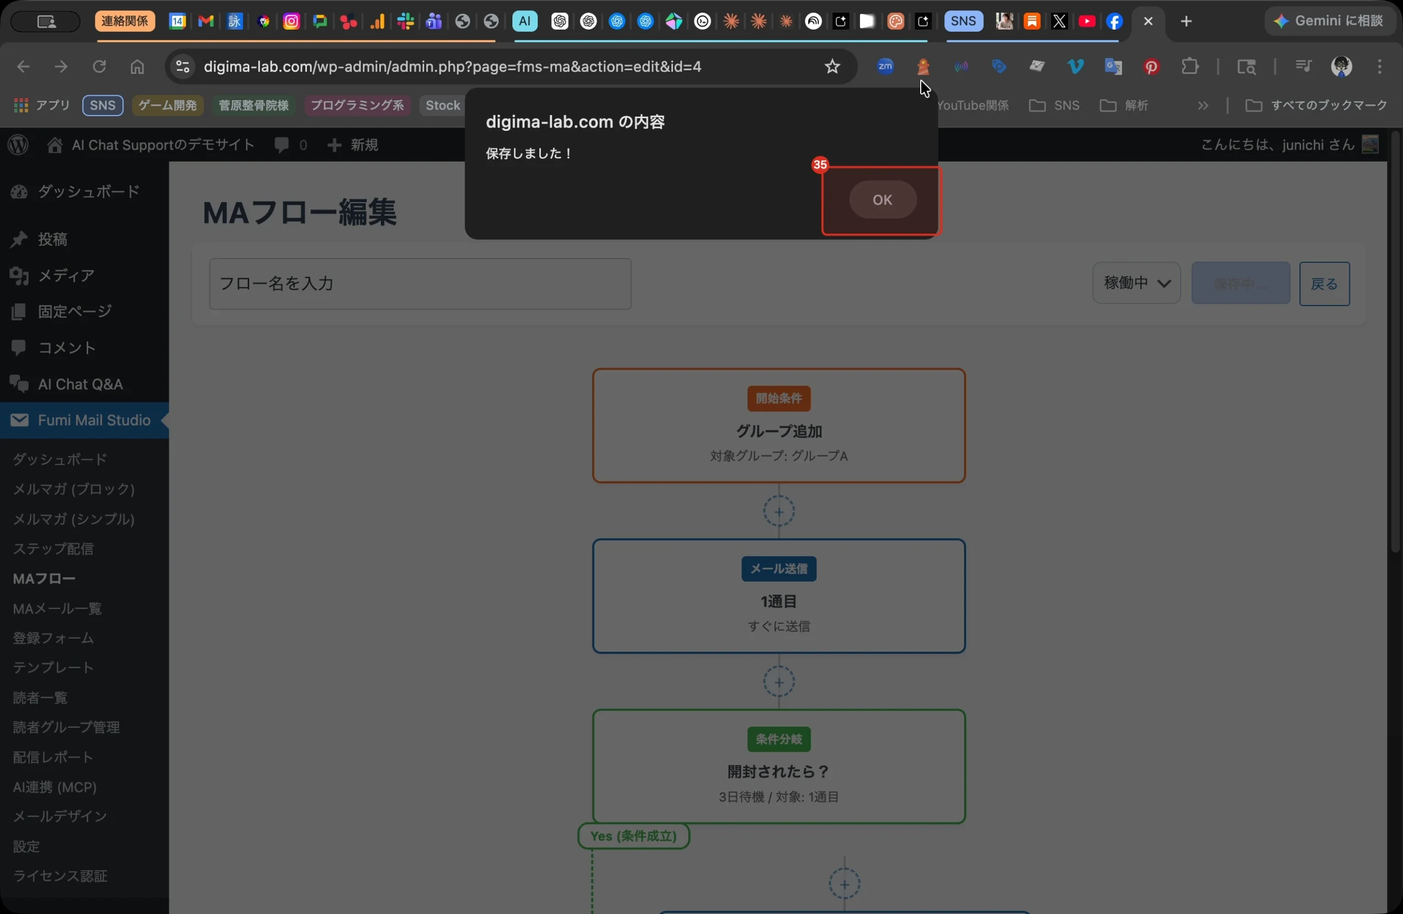Click the 戻る button
Screen dimensions: 1403x914
click(1324, 284)
